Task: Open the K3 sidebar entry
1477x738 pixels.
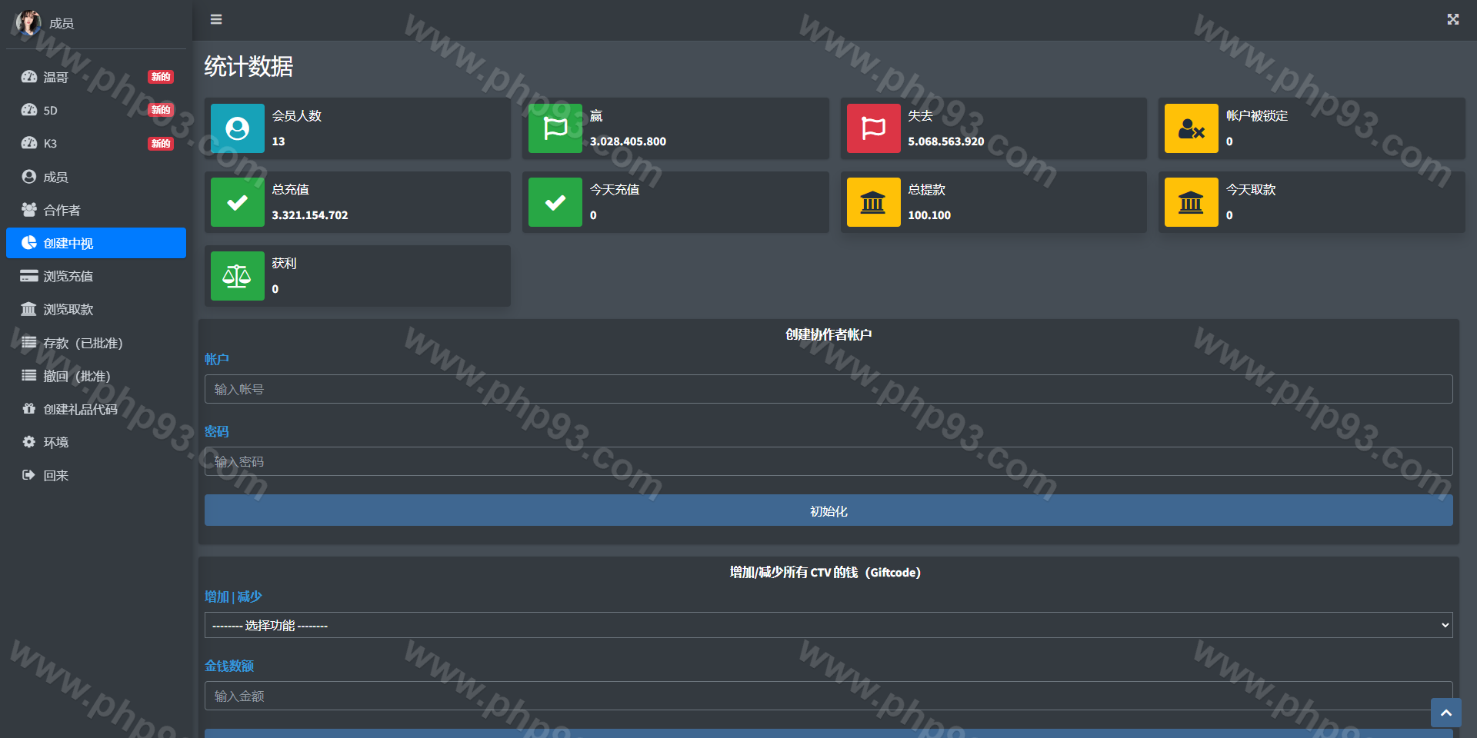Action: pyautogui.click(x=51, y=143)
